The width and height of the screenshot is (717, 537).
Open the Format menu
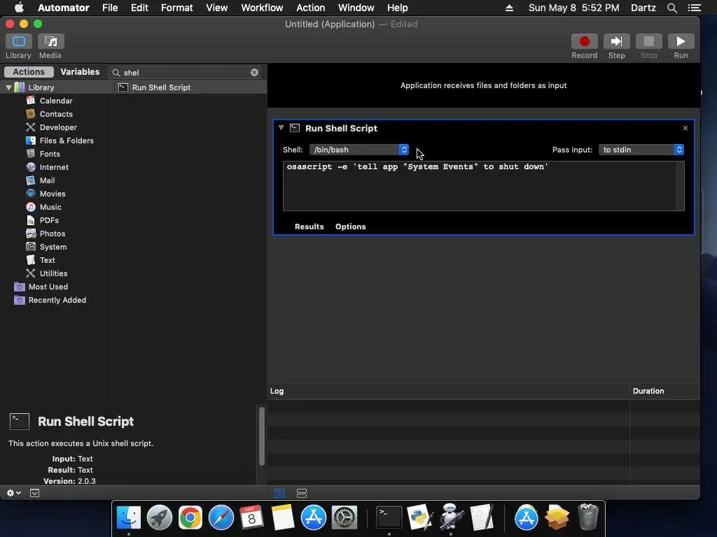coord(177,8)
